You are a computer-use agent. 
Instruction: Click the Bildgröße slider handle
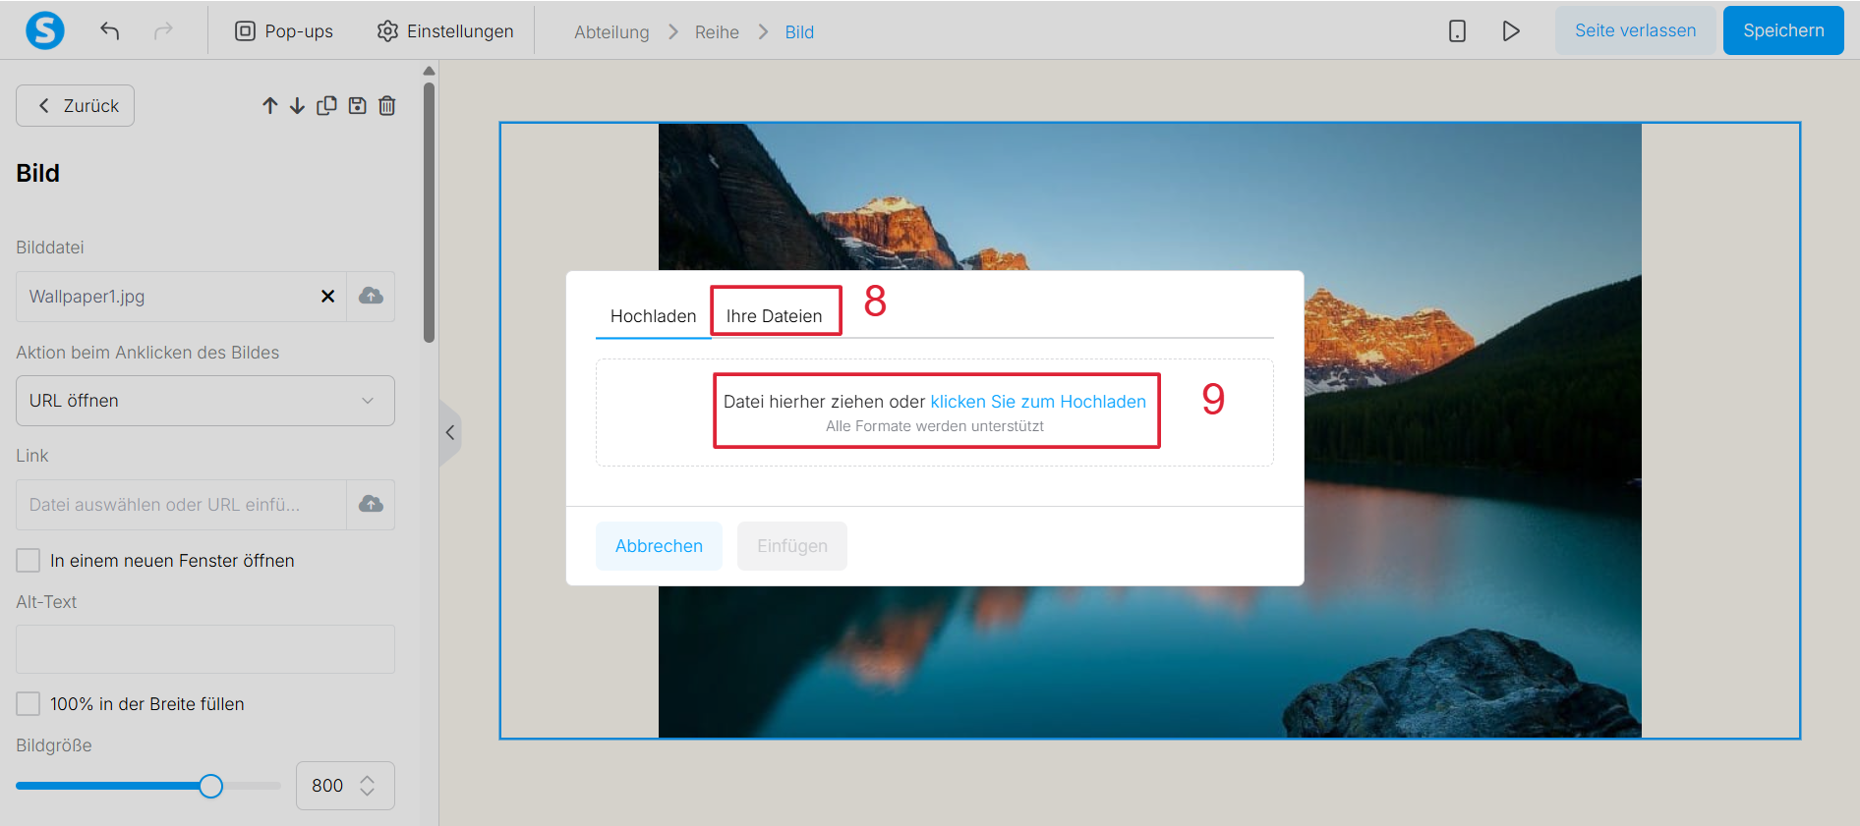pyautogui.click(x=210, y=786)
